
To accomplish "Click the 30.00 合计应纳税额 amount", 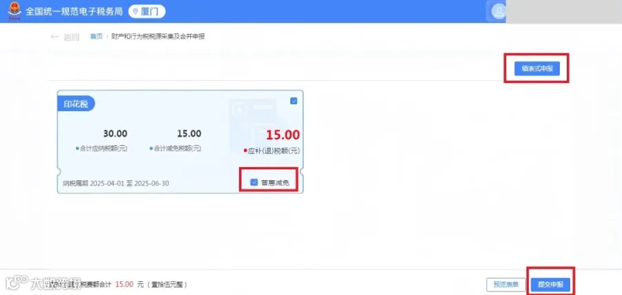I will click(x=115, y=133).
